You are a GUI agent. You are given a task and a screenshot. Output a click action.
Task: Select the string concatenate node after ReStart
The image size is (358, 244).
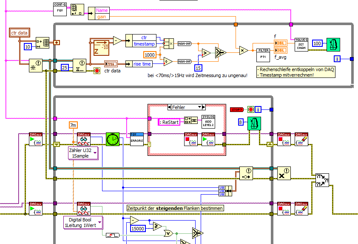[x=191, y=120]
